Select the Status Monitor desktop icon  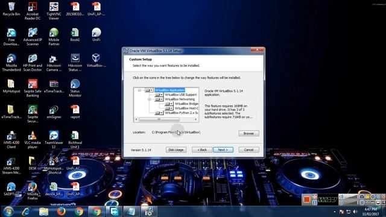[75, 88]
